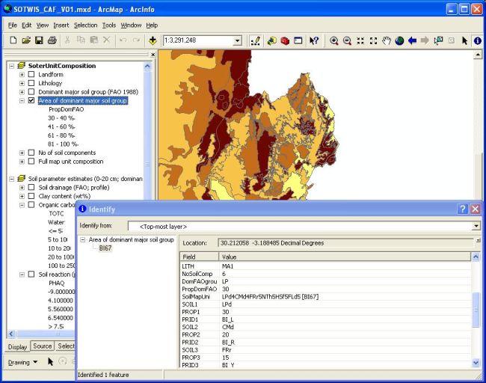Click the Full Extent globe icon
This screenshot has width=486, height=383.
399,40
